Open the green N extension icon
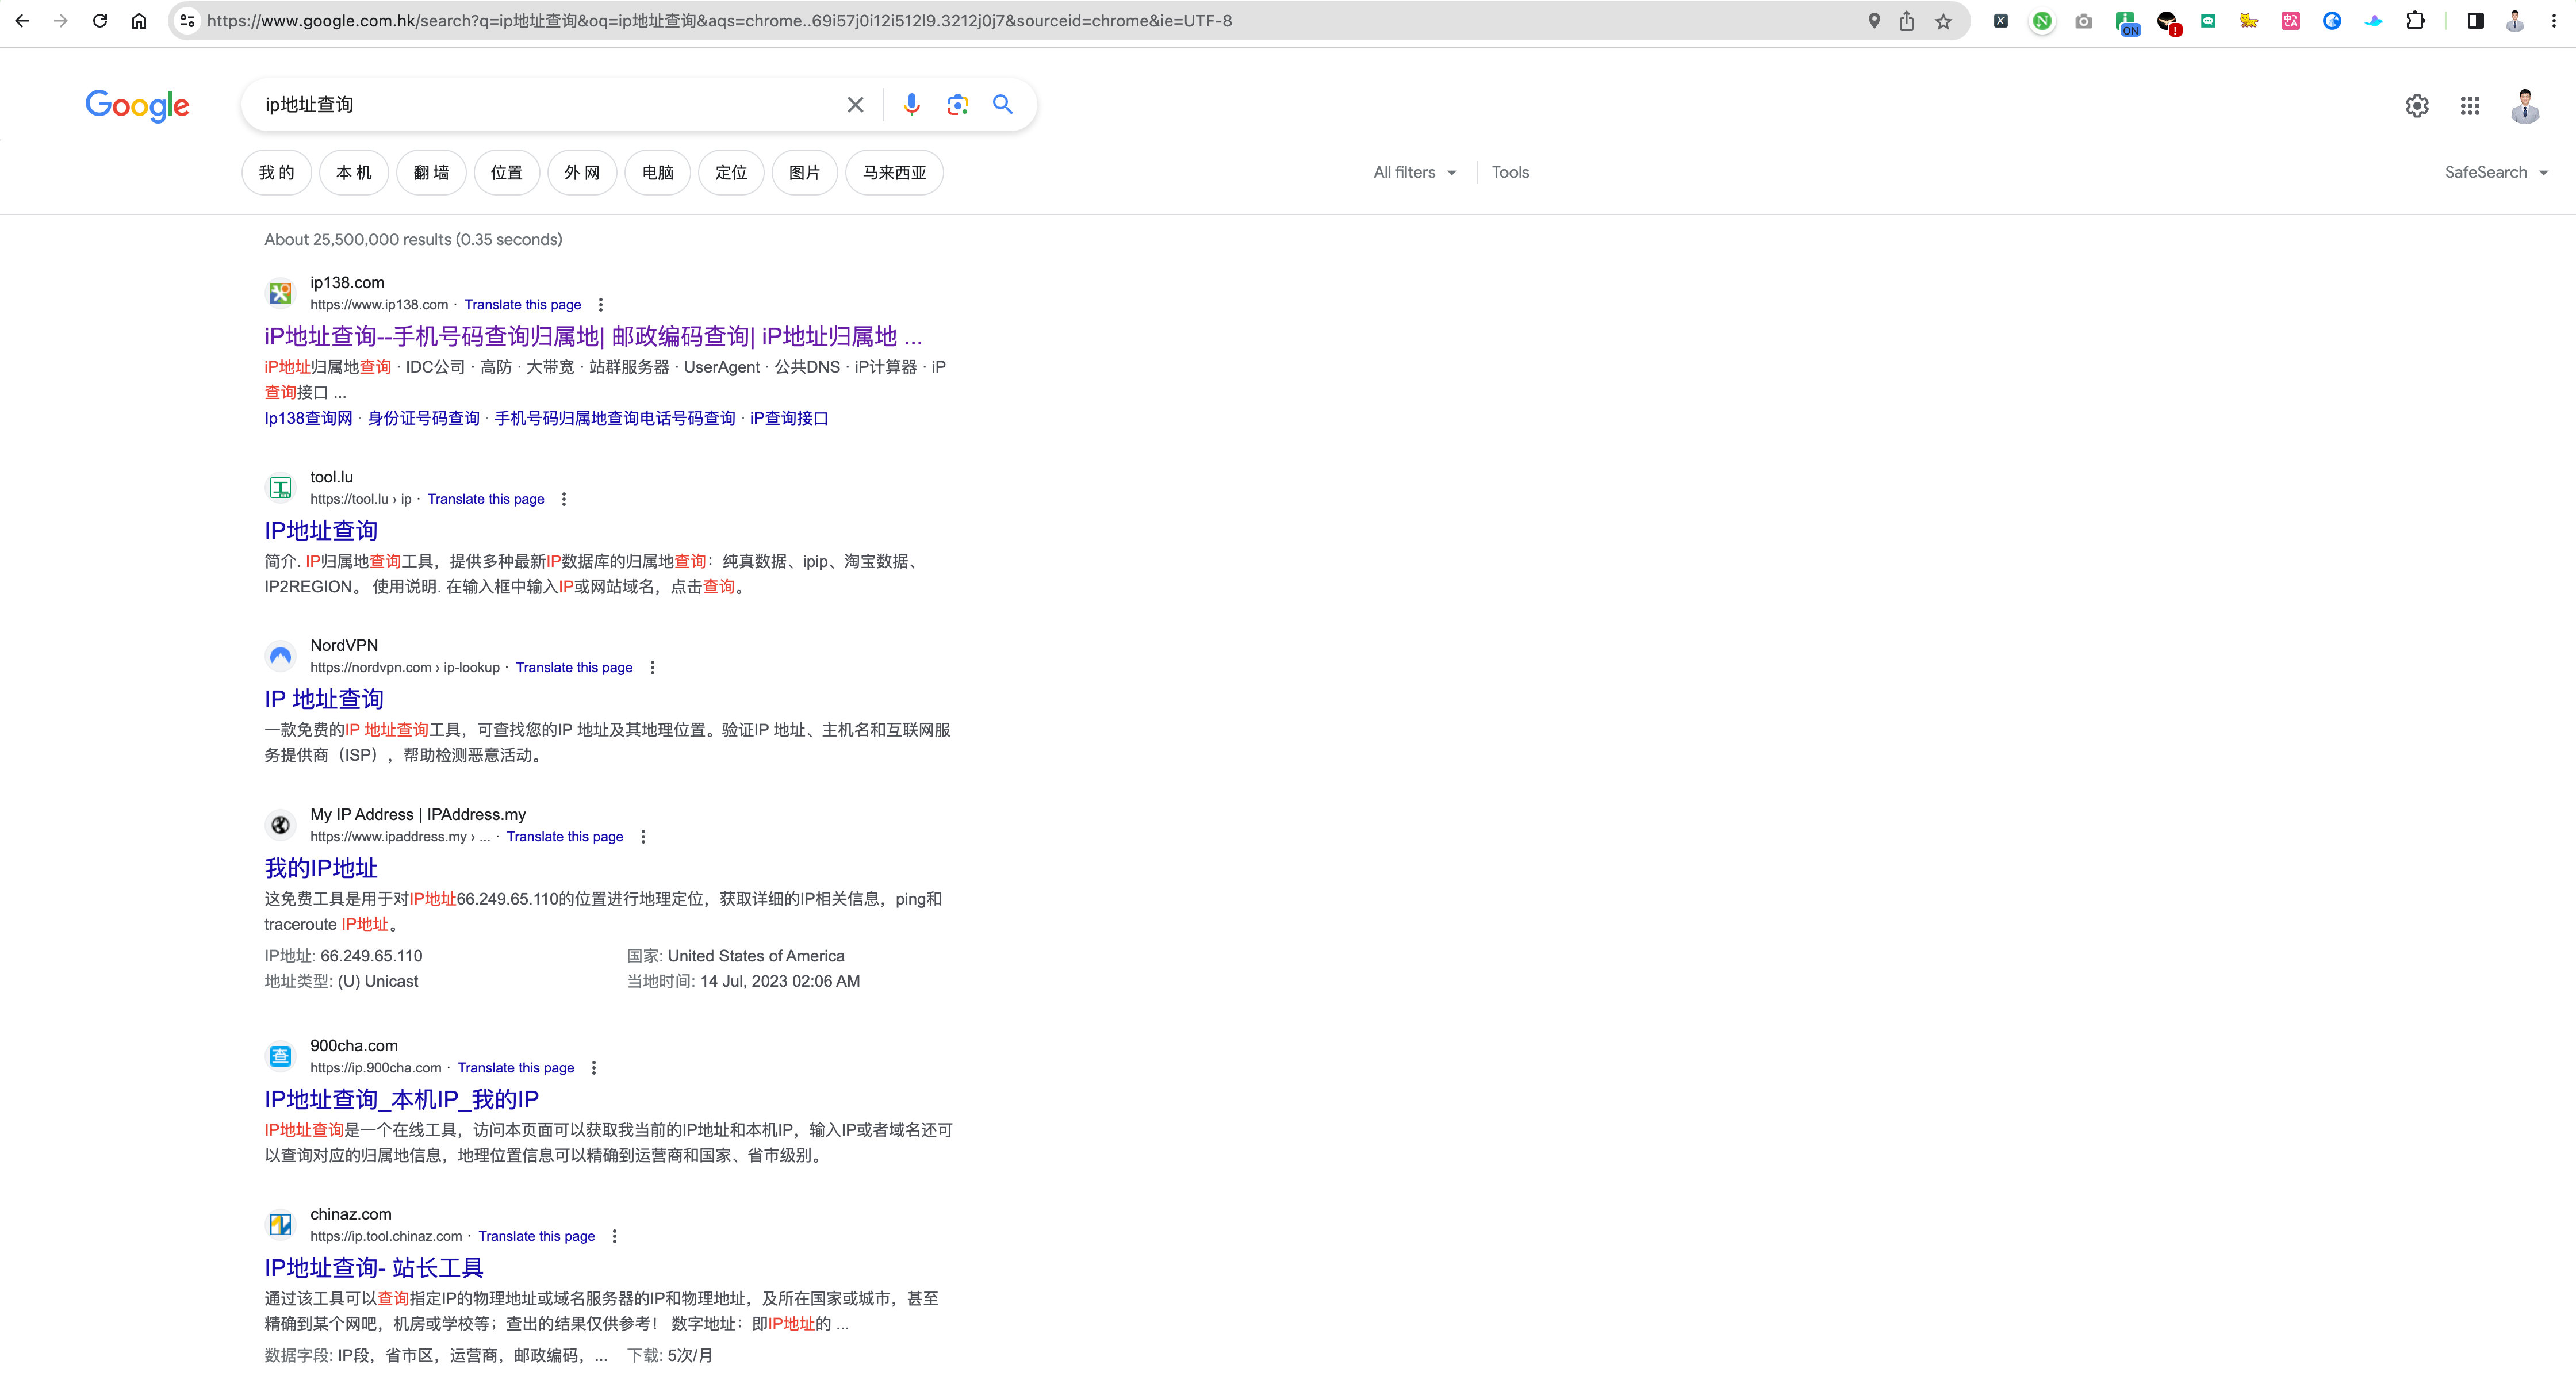 click(x=2042, y=21)
